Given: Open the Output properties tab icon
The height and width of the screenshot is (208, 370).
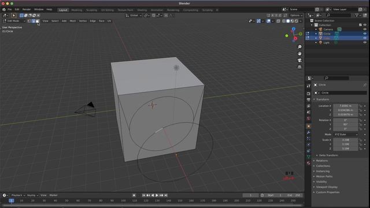Looking at the screenshot, I should [308, 100].
